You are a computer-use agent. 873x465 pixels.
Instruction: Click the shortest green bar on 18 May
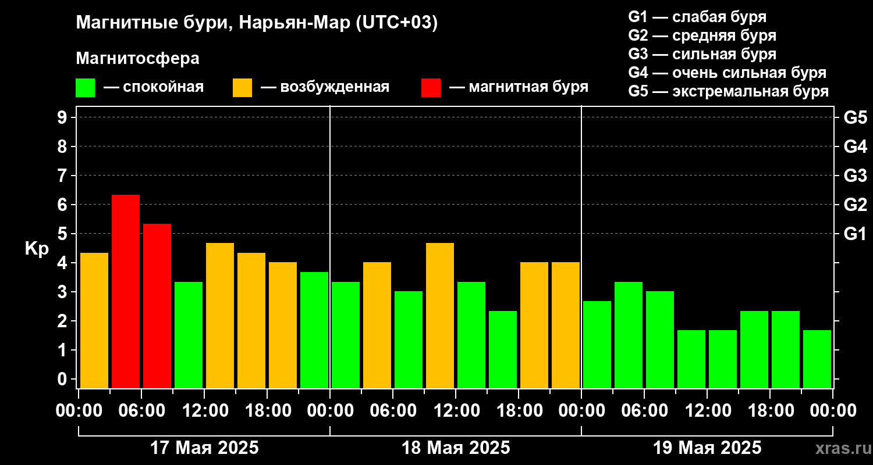pyautogui.click(x=503, y=349)
